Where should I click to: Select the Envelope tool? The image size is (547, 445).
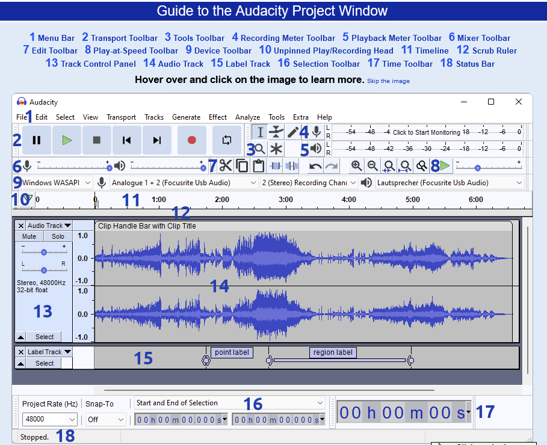276,132
